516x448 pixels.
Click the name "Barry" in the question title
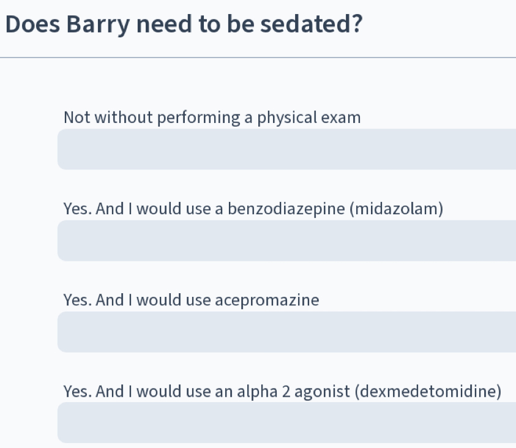pyautogui.click(x=98, y=24)
